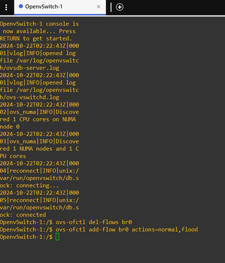Screen dimensions: 225x263
Task: Click 'OpenvSwitch-1 console is' first line
Action: tap(39, 24)
